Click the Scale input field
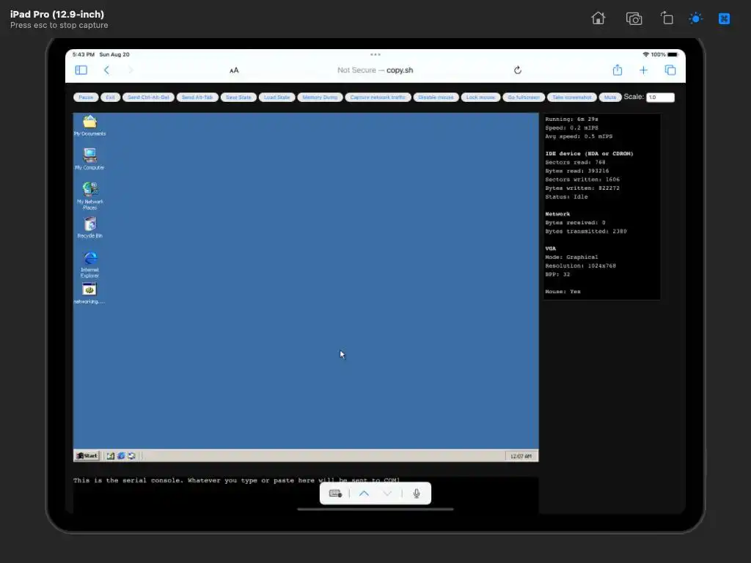This screenshot has height=563, width=751. [660, 97]
